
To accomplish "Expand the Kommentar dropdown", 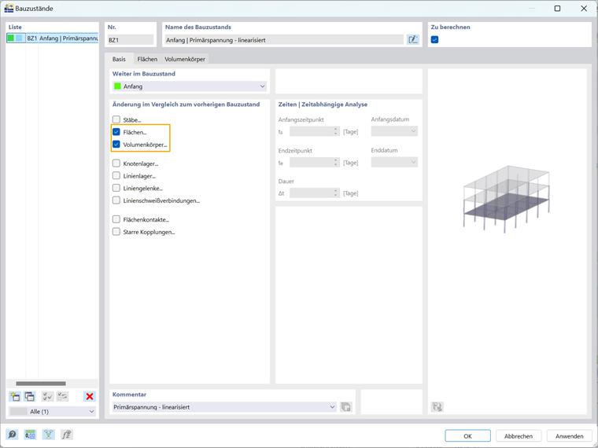I will [332, 407].
